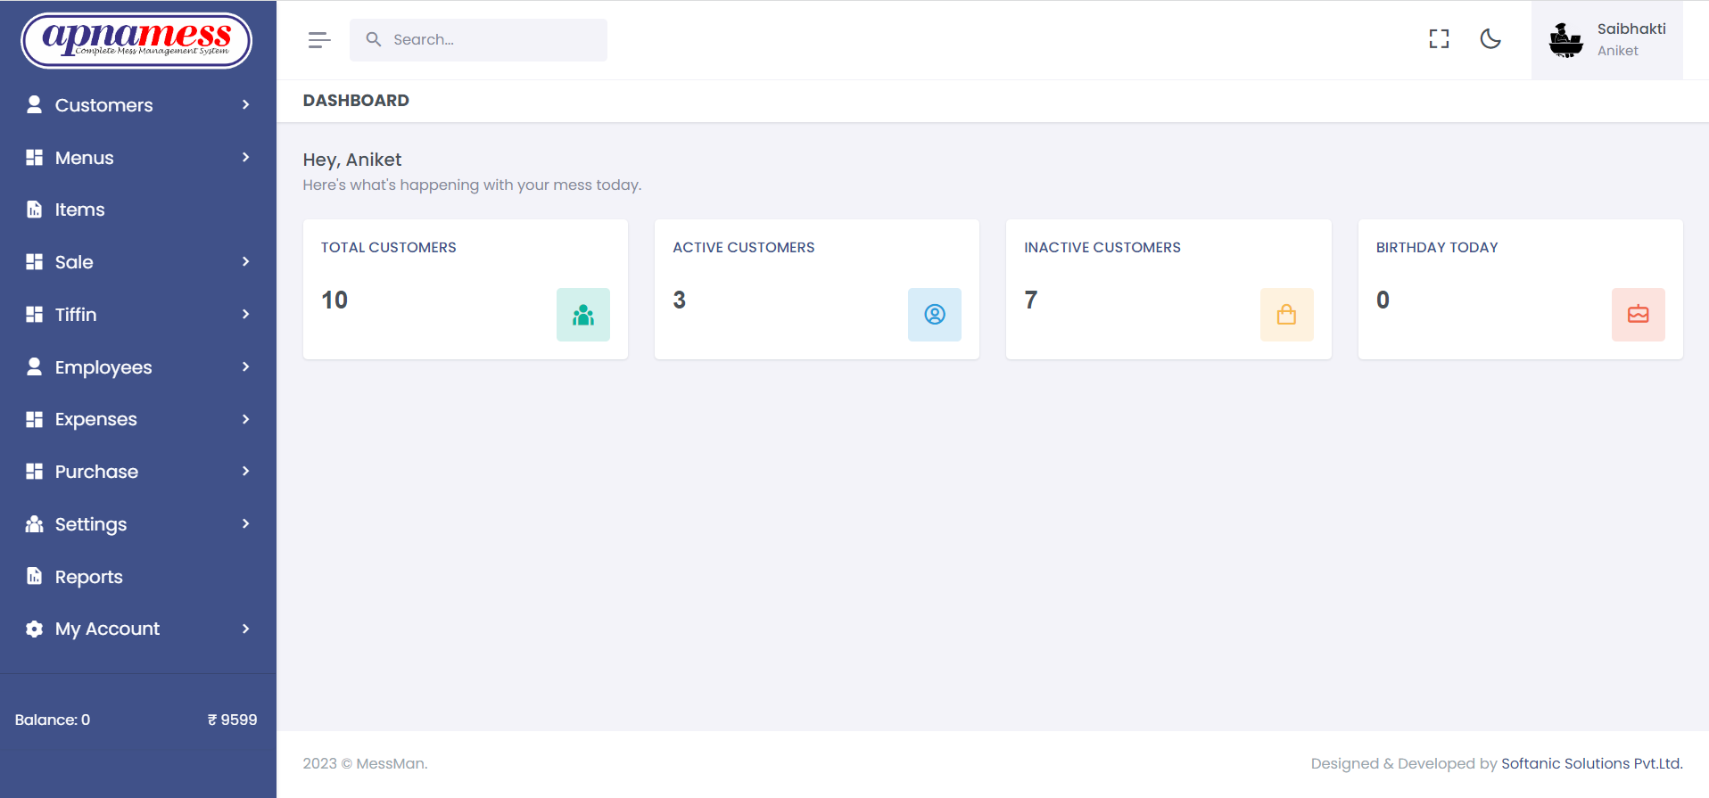The image size is (1709, 798).
Task: Expand the Customers submenu chevron
Action: (245, 104)
